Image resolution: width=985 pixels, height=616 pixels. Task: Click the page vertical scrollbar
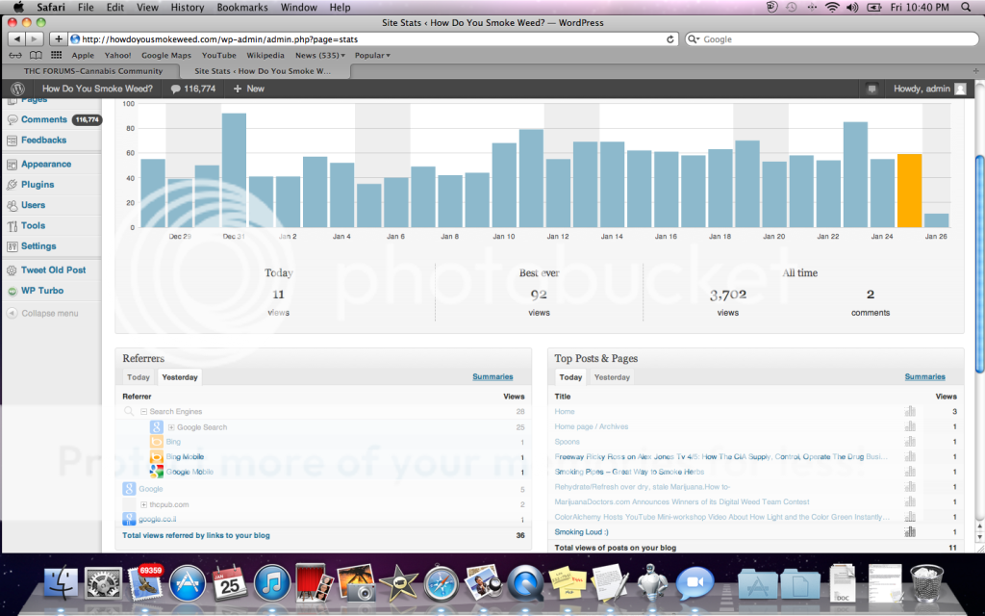click(x=979, y=264)
